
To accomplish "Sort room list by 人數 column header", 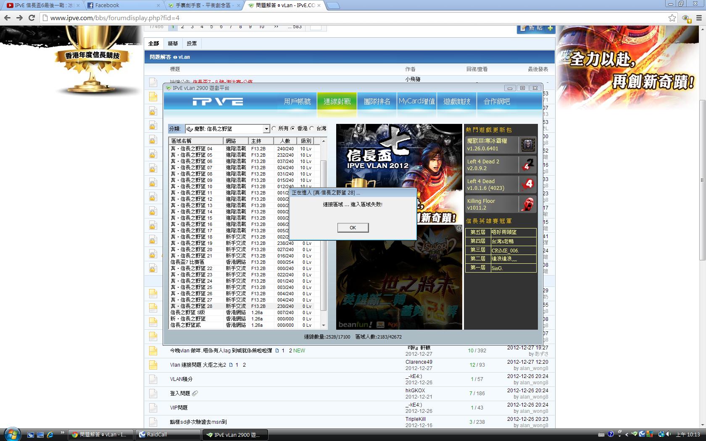I will click(x=285, y=141).
